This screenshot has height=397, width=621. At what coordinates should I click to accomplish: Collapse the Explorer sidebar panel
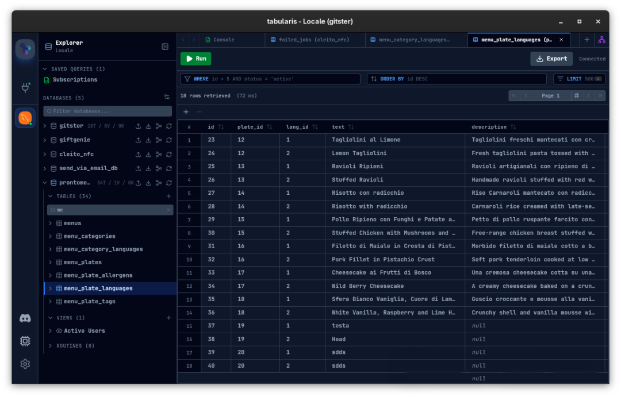(165, 47)
